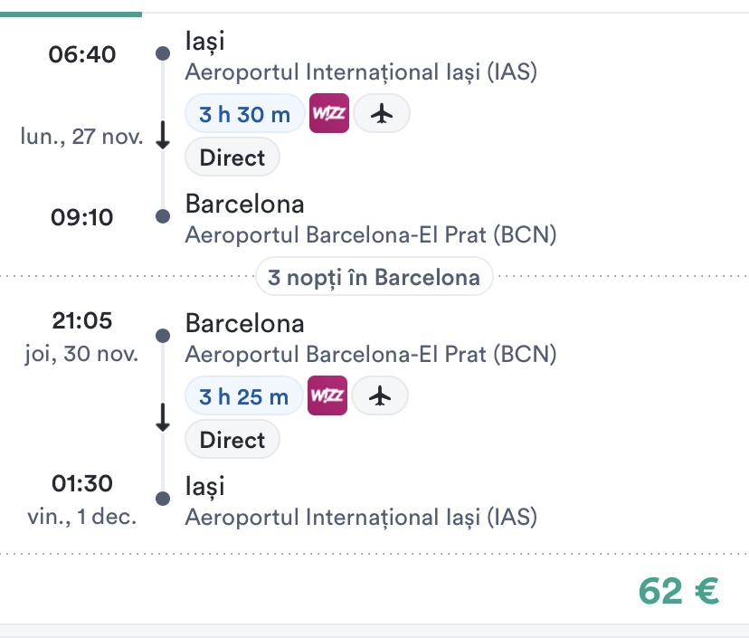Click the 3 h 30 m duration badge

coord(244,114)
